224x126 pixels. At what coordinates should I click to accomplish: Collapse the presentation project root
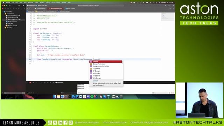click(3, 12)
